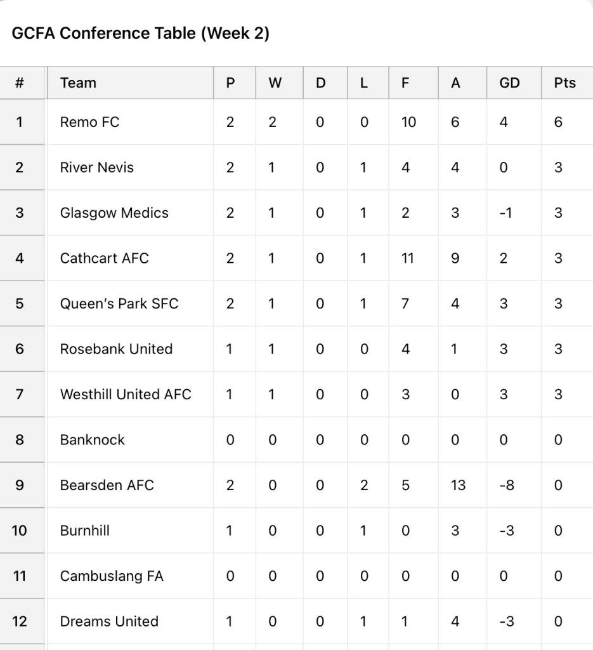593x650 pixels.
Task: Select the Westhill United AFC cell
Action: tap(126, 394)
